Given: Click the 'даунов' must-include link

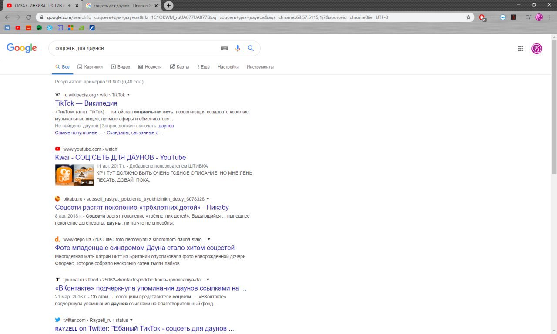Looking at the screenshot, I should [166, 126].
